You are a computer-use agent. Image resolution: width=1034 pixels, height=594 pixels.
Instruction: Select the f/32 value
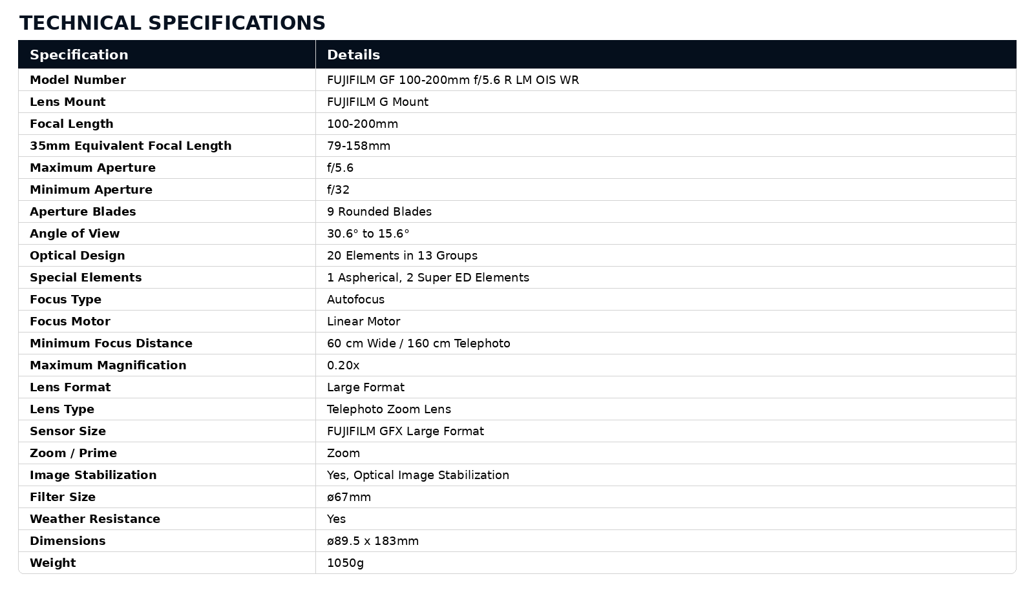point(338,190)
